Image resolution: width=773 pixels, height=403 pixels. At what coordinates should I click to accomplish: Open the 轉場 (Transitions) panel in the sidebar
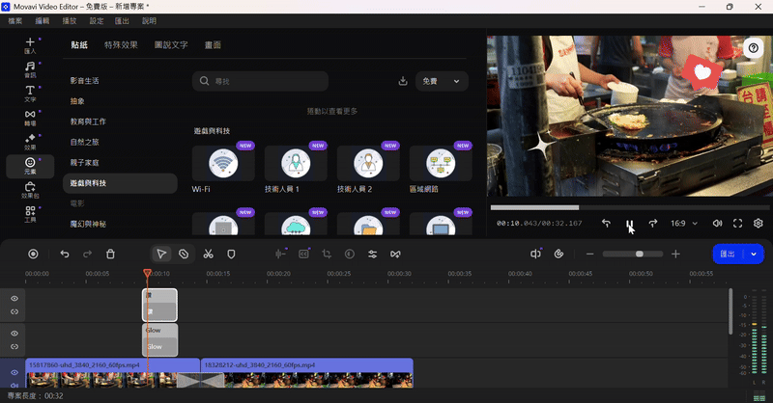pyautogui.click(x=30, y=118)
